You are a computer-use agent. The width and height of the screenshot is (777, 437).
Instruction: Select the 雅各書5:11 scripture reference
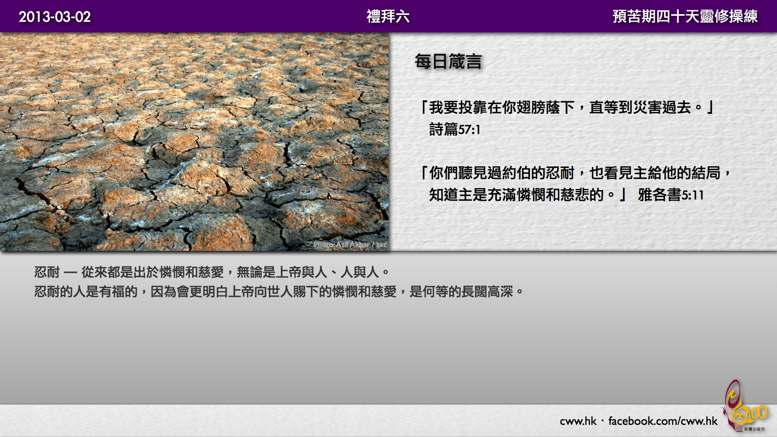point(671,195)
